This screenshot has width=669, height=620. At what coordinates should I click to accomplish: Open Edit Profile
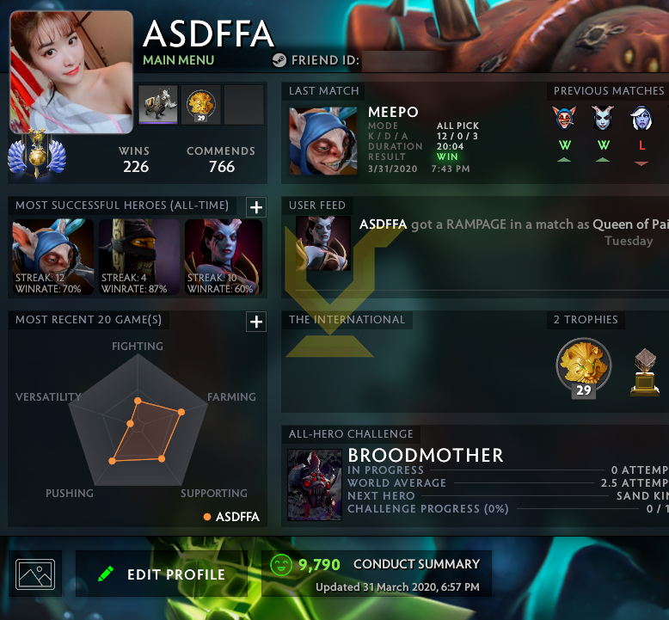[x=162, y=574]
